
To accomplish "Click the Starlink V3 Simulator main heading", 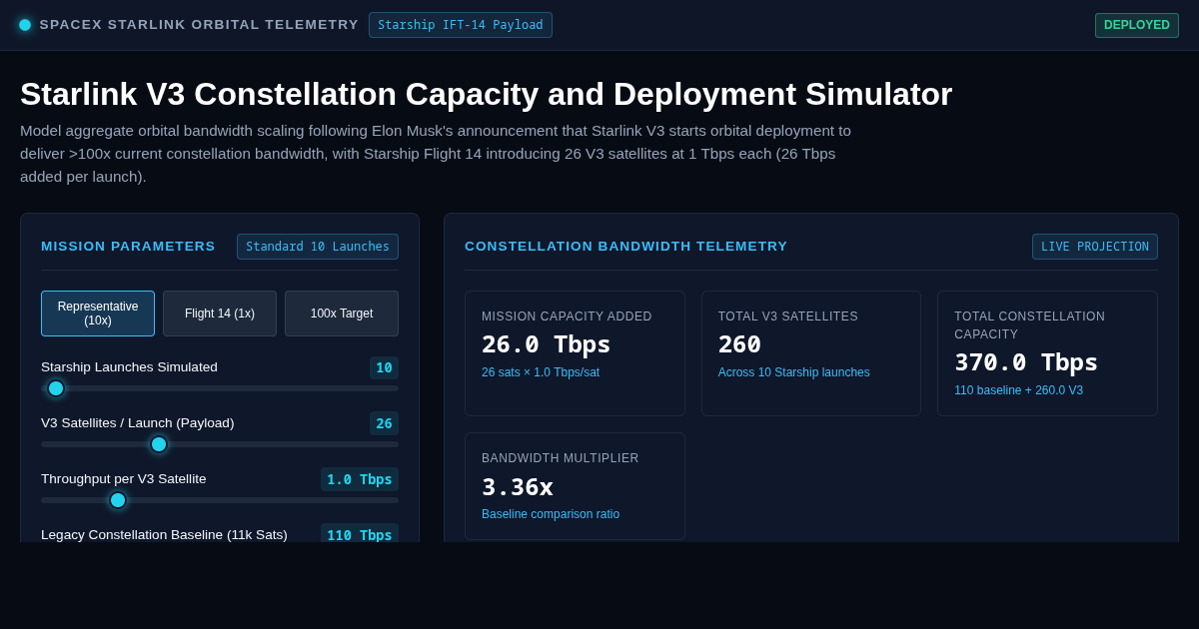I will 486,94.
